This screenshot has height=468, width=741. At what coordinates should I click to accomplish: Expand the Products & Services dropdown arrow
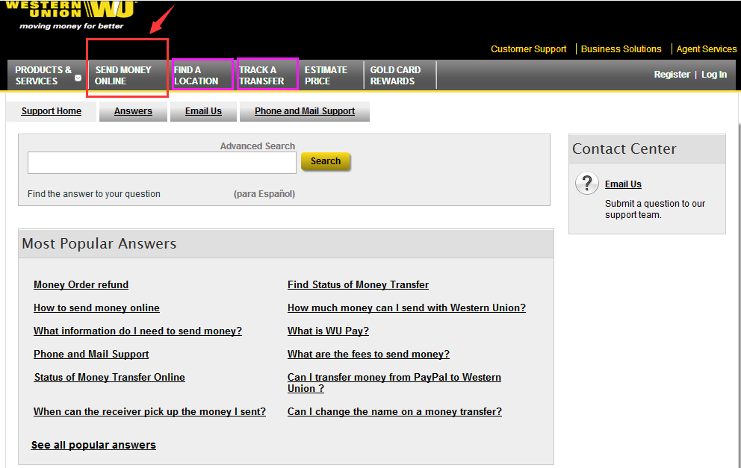78,78
